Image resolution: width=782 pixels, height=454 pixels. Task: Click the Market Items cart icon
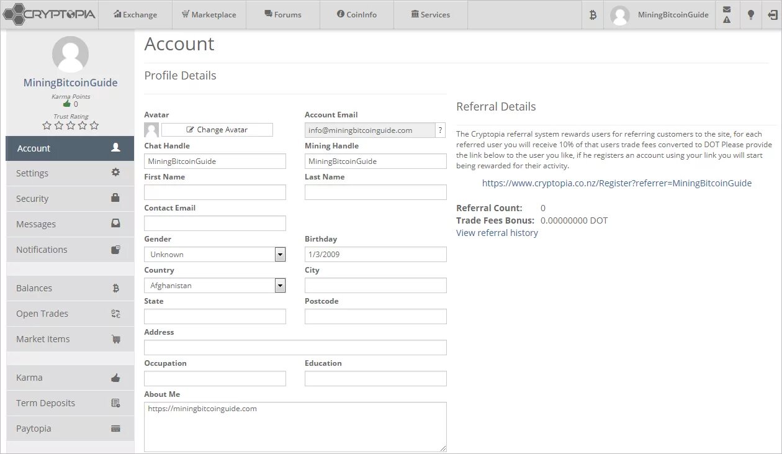click(115, 339)
